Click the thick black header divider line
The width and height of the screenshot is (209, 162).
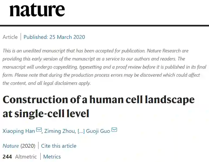(104, 26)
